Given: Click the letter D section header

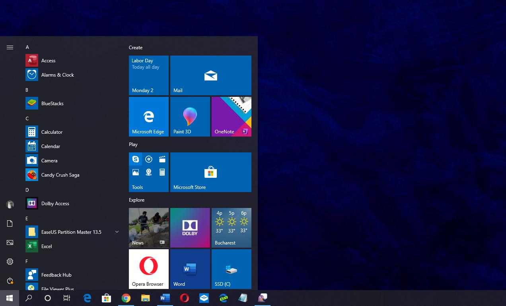Looking at the screenshot, I should click(x=27, y=190).
